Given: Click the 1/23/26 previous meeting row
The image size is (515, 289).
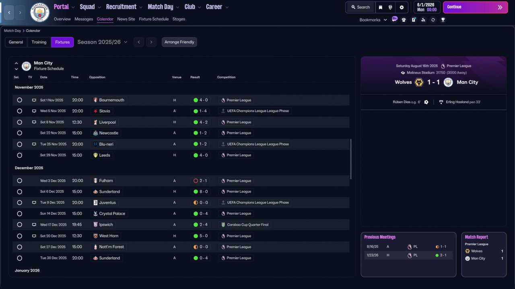Looking at the screenshot, I should point(408,255).
